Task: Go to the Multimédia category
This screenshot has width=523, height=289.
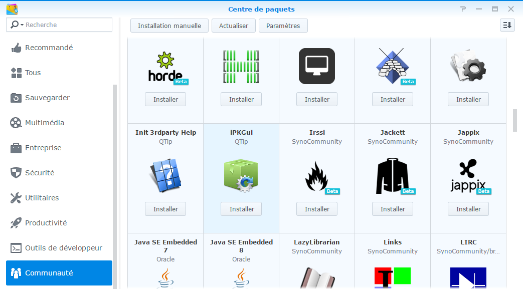Action: coord(59,123)
